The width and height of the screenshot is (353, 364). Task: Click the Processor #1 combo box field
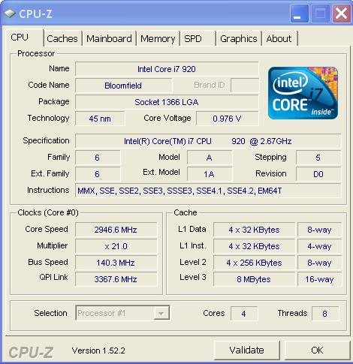[x=122, y=313]
